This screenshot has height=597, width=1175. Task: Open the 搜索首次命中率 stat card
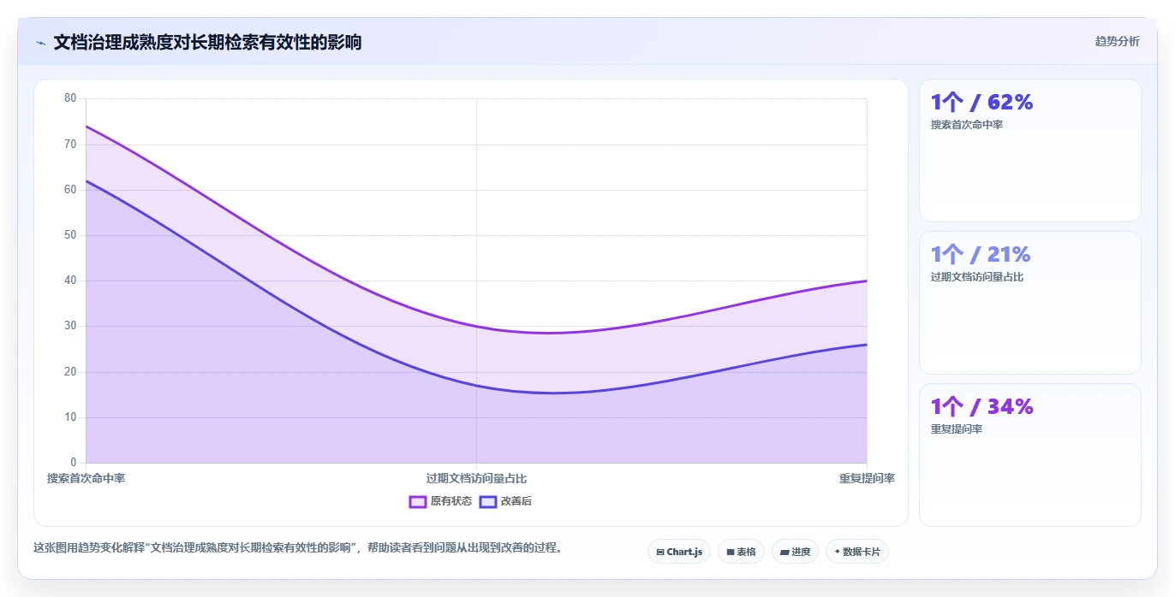point(1030,151)
